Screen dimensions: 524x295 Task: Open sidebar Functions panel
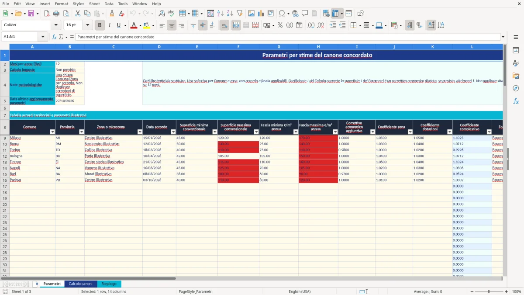click(516, 101)
